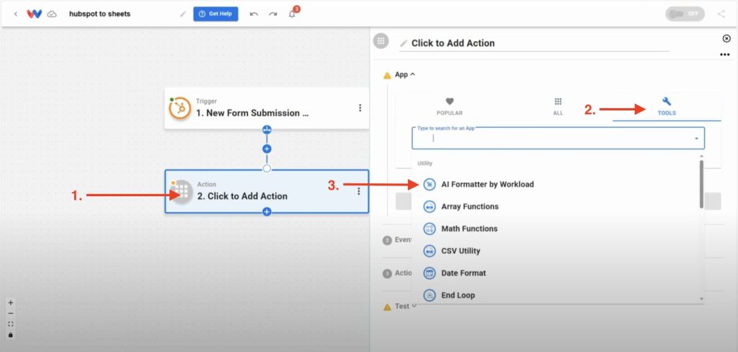738x352 pixels.
Task: Go back using the left chevron
Action: point(16,14)
